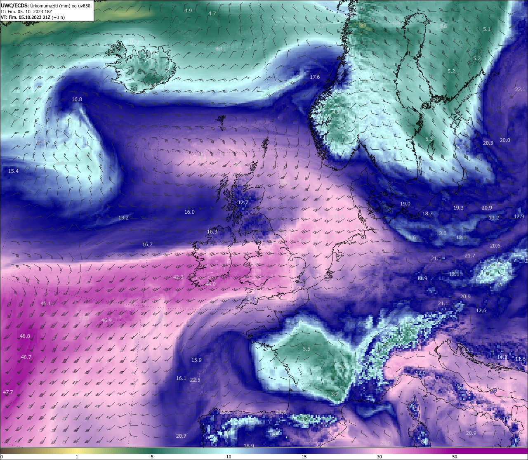Click the 20.0 value beside 20.3

[x=505, y=140]
